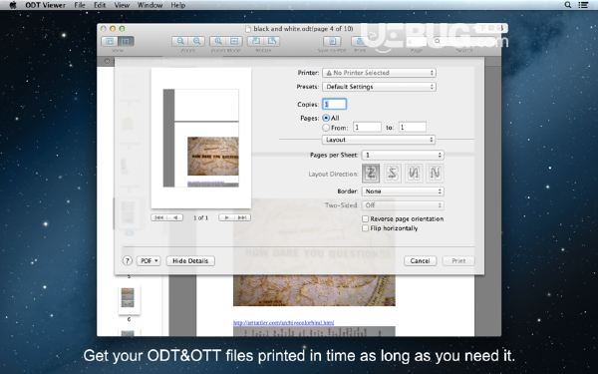Screen dimensions: 598x374
Task: Click the toolbar Page number field
Action: (x=416, y=41)
